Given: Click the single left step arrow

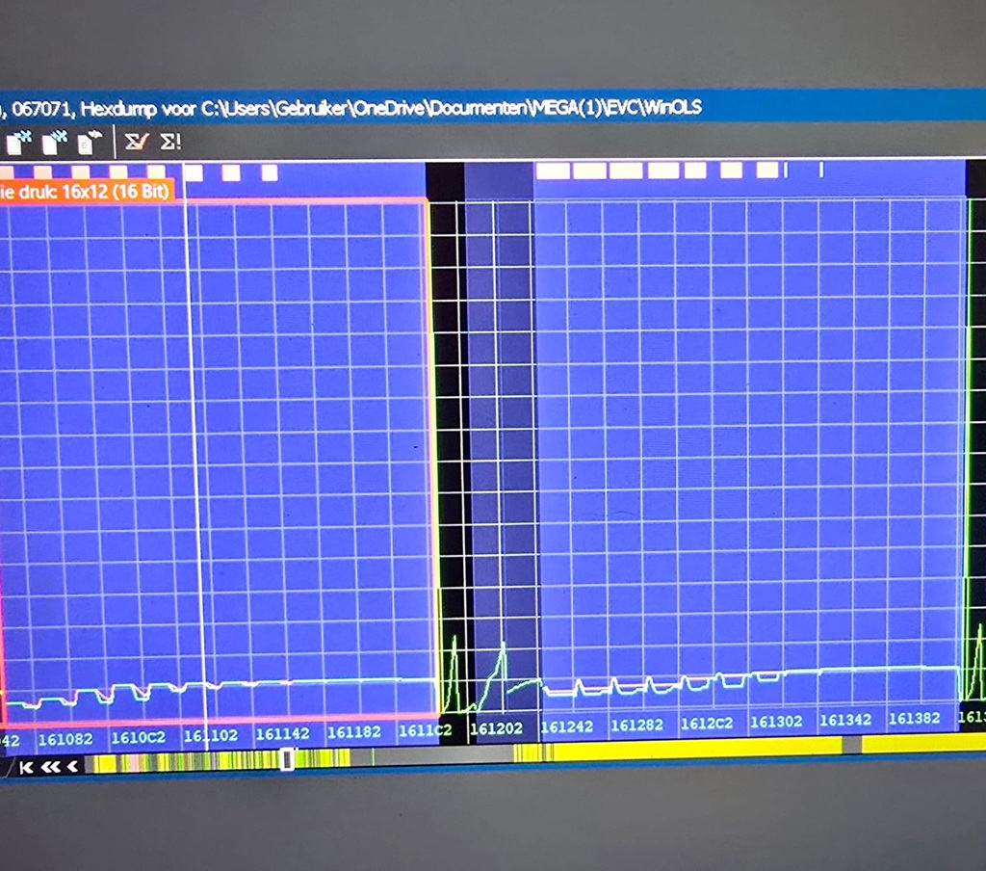Looking at the screenshot, I should [x=72, y=766].
